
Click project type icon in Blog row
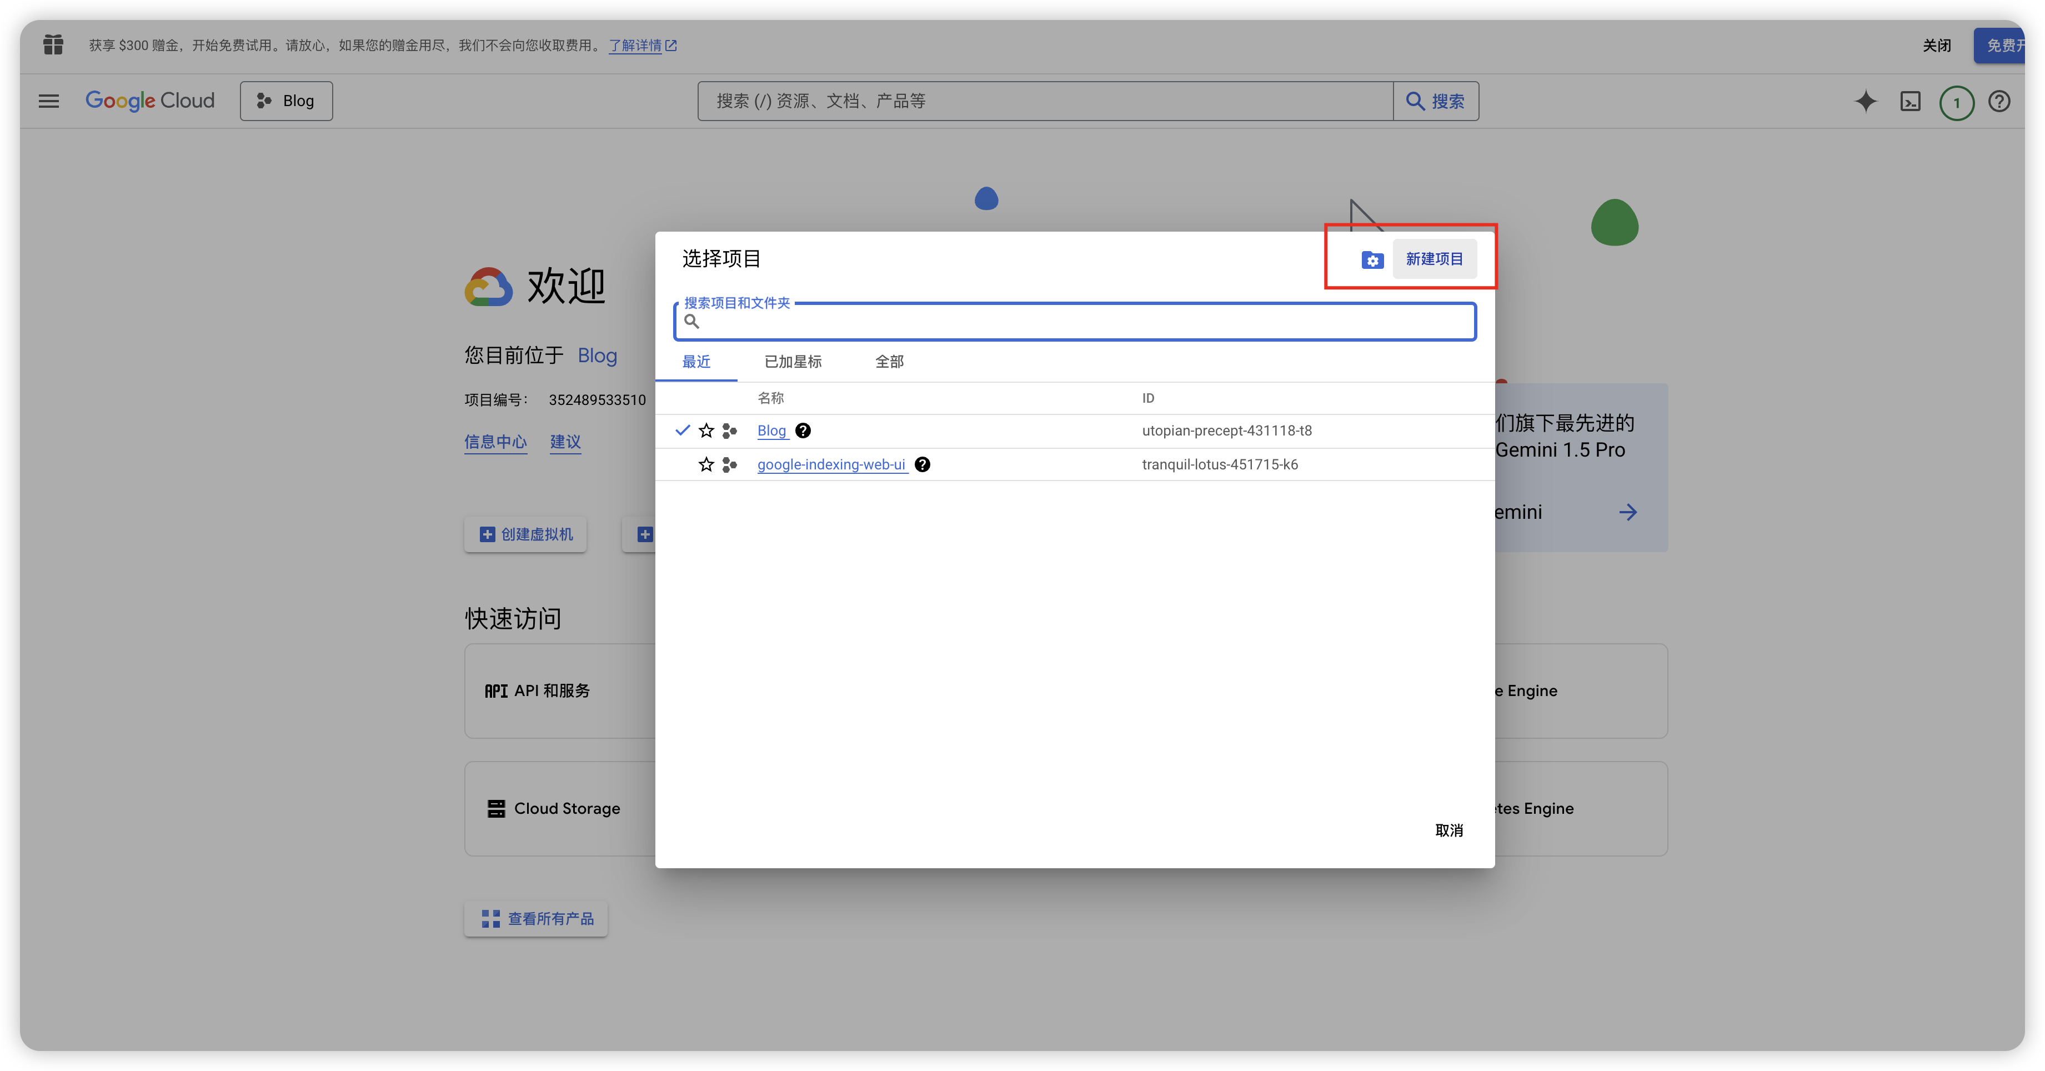click(x=730, y=431)
